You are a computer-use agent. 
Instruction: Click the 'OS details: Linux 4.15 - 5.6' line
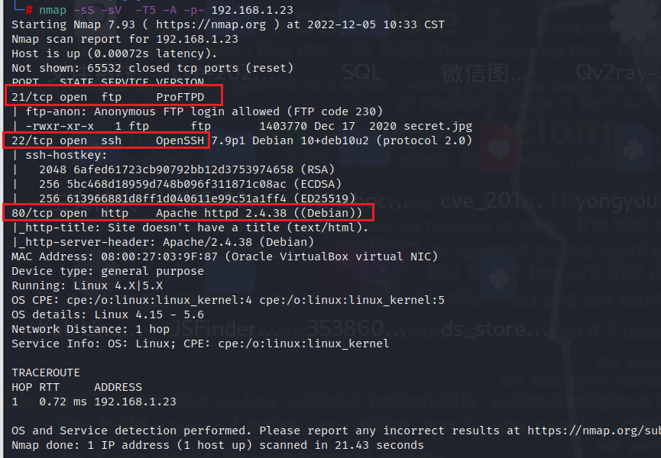[108, 314]
